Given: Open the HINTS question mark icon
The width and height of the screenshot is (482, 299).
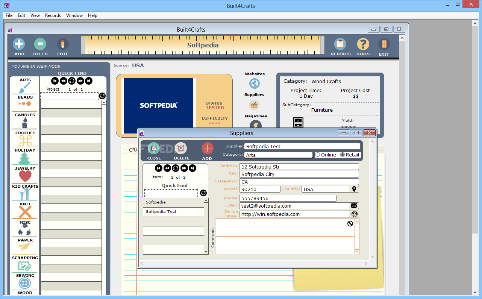Looking at the screenshot, I should (x=363, y=44).
